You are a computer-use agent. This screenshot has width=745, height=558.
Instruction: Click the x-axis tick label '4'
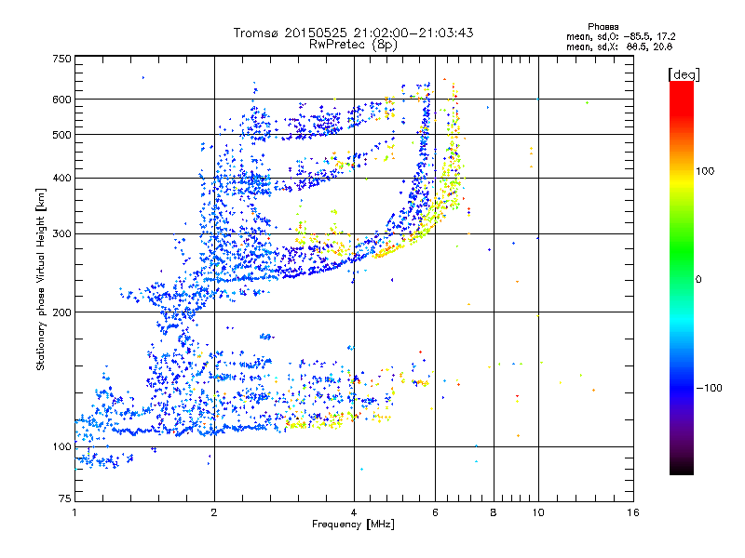click(354, 512)
